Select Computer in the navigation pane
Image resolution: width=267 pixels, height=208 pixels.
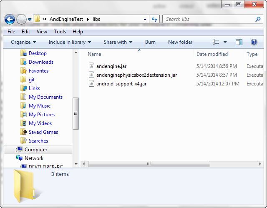point(36,150)
